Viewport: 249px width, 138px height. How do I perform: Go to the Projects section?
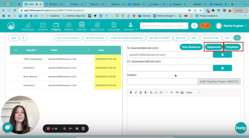(56, 26)
